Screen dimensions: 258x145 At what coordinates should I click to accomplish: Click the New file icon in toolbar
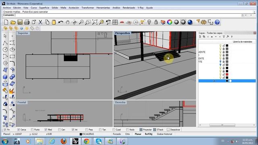[x=6, y=22]
